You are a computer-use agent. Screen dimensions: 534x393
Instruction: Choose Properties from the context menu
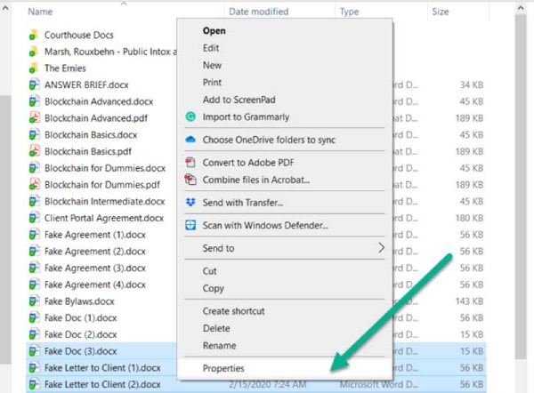click(223, 368)
